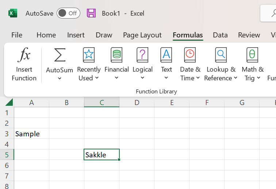Select column E header
The width and height of the screenshot is (276, 189).
coord(172,102)
